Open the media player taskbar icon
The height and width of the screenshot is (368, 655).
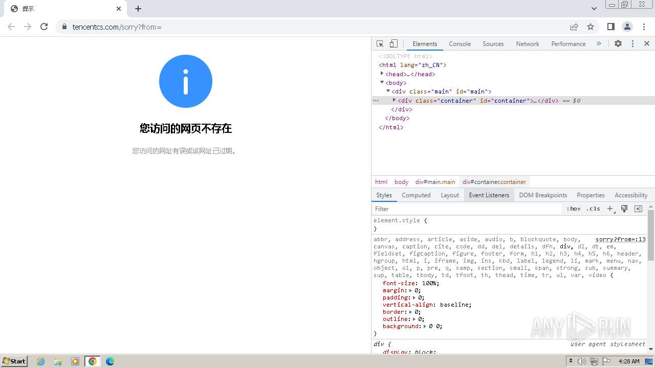tap(75, 361)
